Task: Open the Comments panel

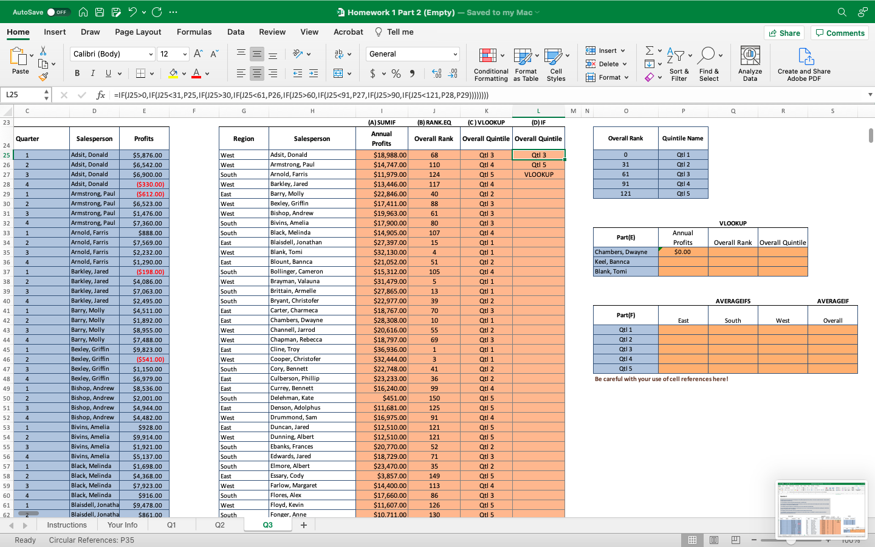Action: 839,33
